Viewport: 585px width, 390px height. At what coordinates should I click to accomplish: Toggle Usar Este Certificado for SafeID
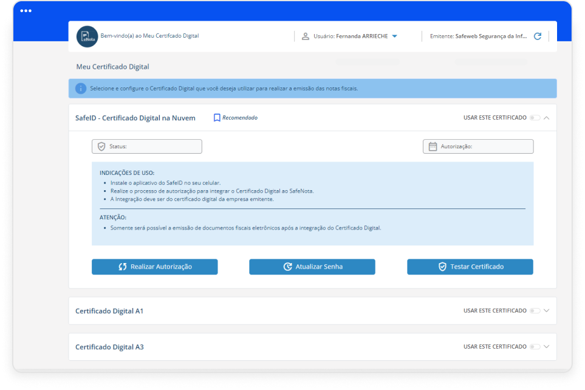535,118
